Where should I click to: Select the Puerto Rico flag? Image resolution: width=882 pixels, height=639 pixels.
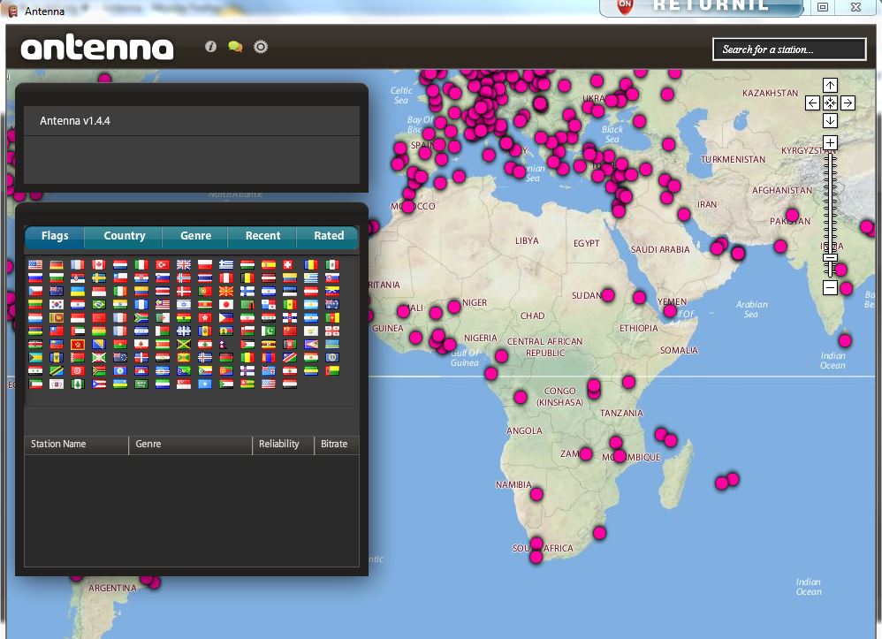(x=99, y=384)
